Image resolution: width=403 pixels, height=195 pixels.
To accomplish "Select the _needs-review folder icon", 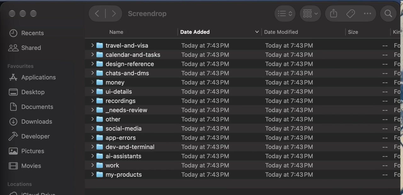I will coord(99,110).
